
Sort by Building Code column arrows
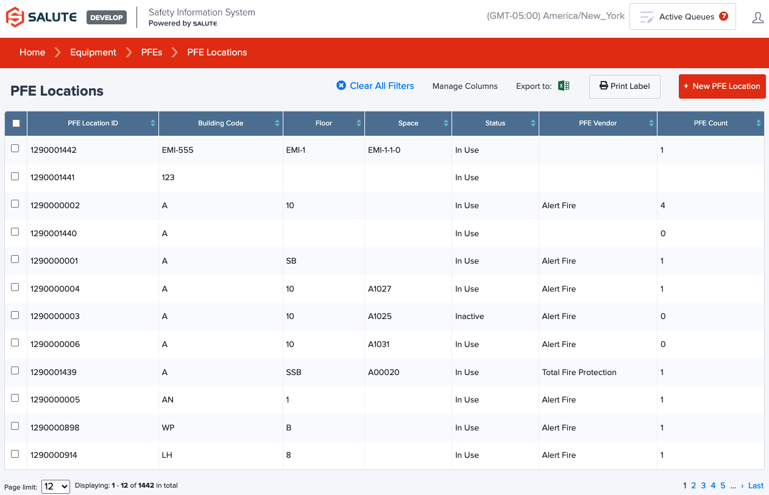point(277,123)
